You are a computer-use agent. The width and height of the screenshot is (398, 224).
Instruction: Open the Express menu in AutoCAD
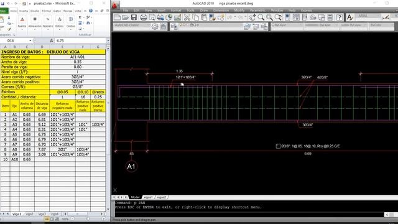307,11
